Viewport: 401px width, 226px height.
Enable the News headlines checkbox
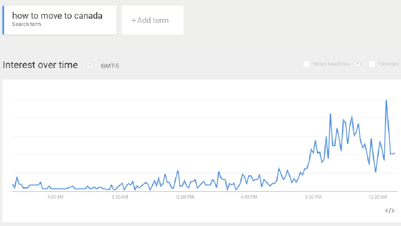click(x=306, y=64)
